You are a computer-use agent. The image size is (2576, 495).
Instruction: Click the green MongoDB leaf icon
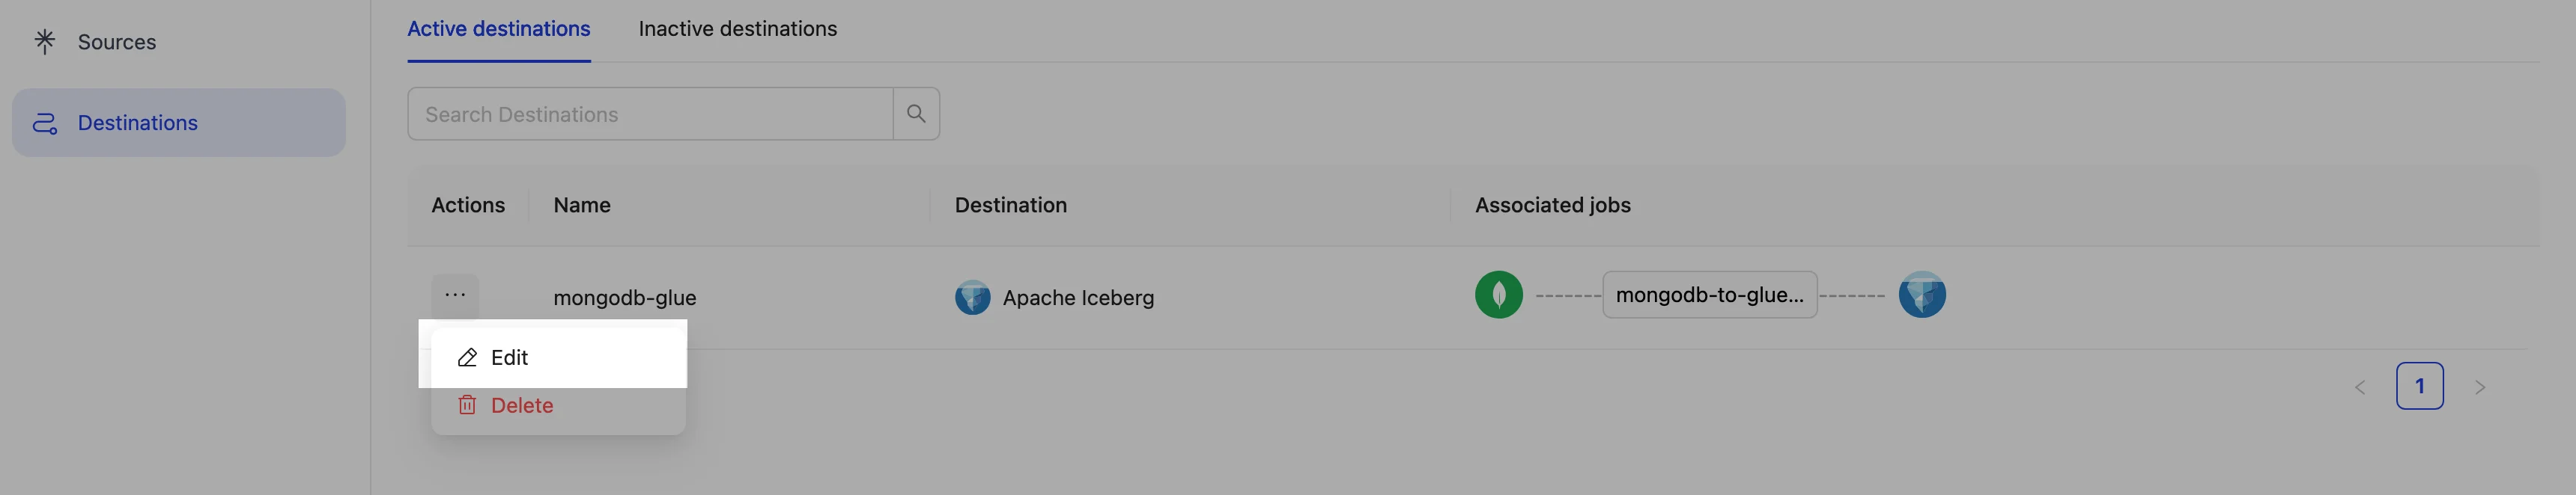[x=1498, y=295]
